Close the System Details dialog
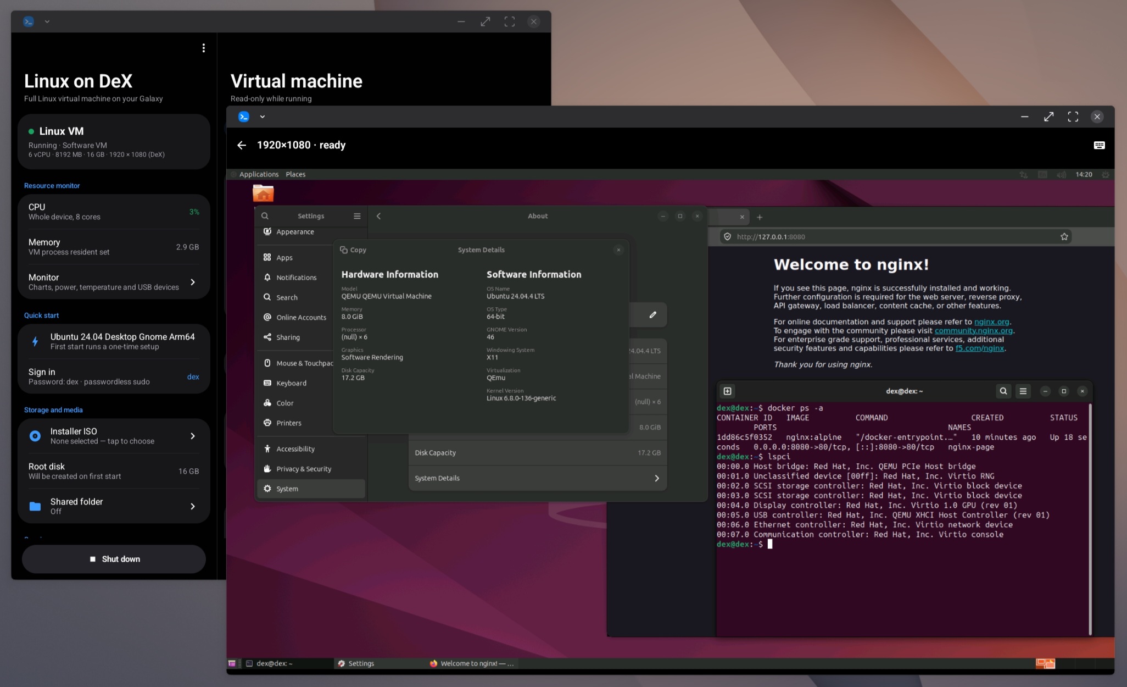The height and width of the screenshot is (687, 1127). (x=618, y=250)
